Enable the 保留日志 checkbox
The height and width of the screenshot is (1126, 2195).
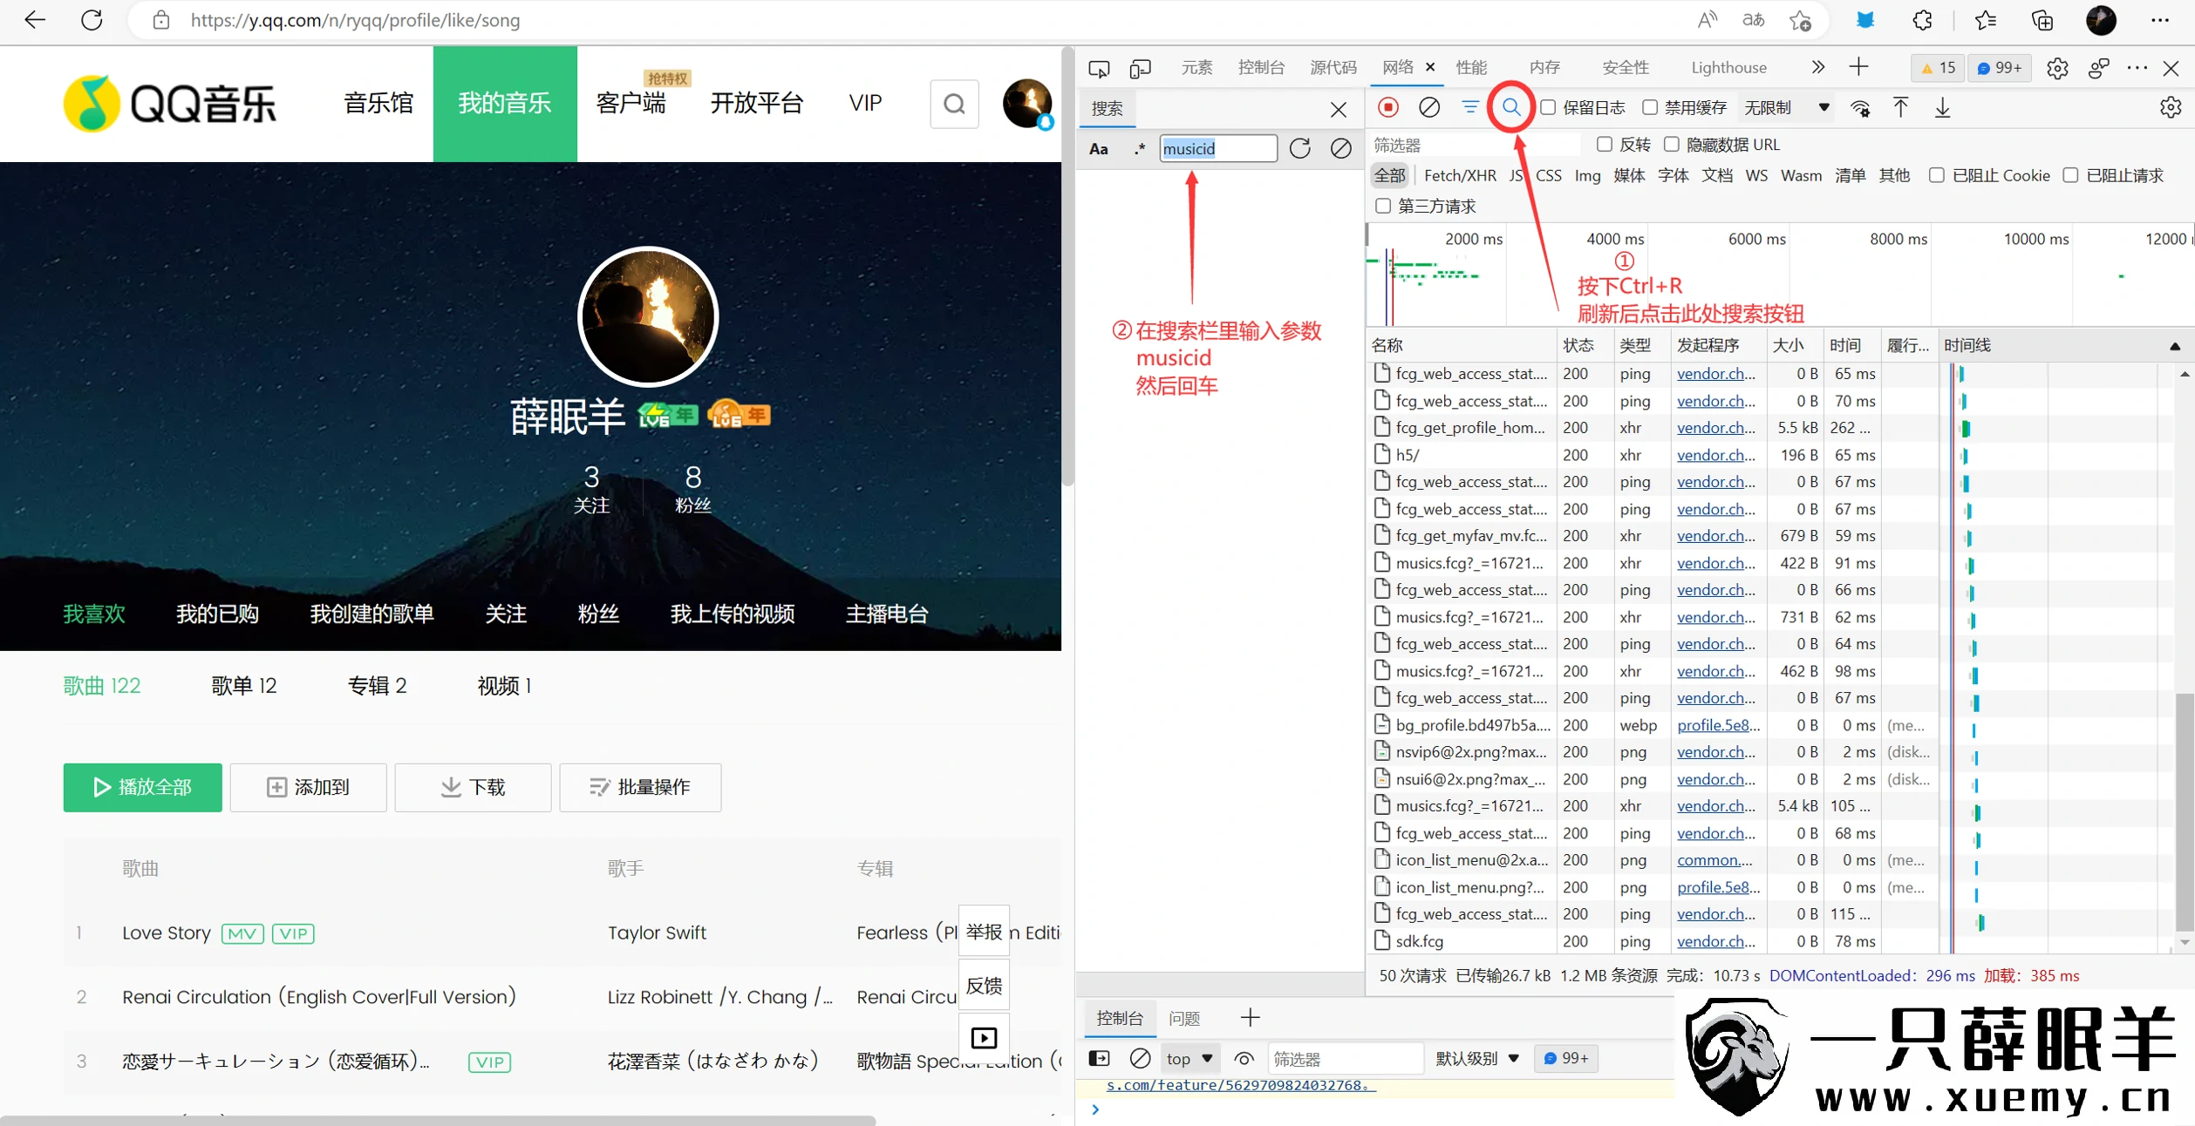point(1548,107)
